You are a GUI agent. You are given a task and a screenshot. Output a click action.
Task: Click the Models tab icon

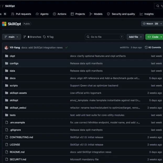pos(91,14)
